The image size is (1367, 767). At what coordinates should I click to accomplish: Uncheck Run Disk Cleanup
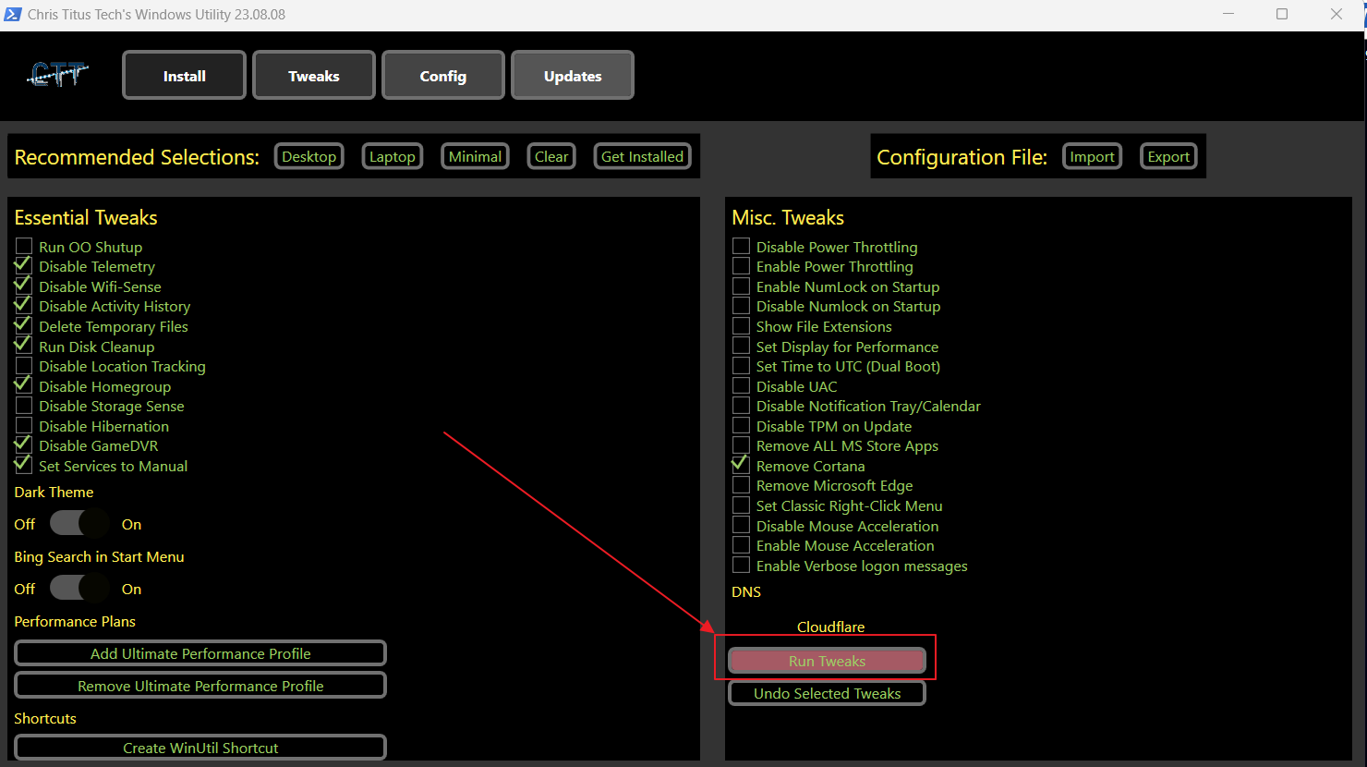click(24, 347)
